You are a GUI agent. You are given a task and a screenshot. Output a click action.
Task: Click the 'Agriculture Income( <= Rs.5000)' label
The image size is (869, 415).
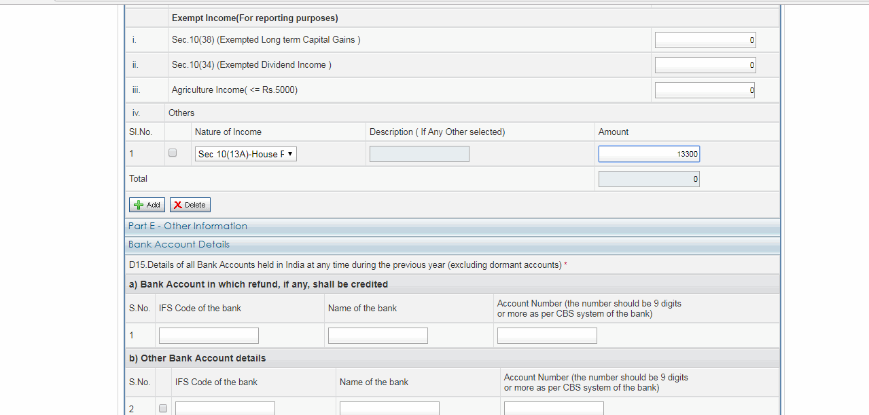click(x=234, y=90)
